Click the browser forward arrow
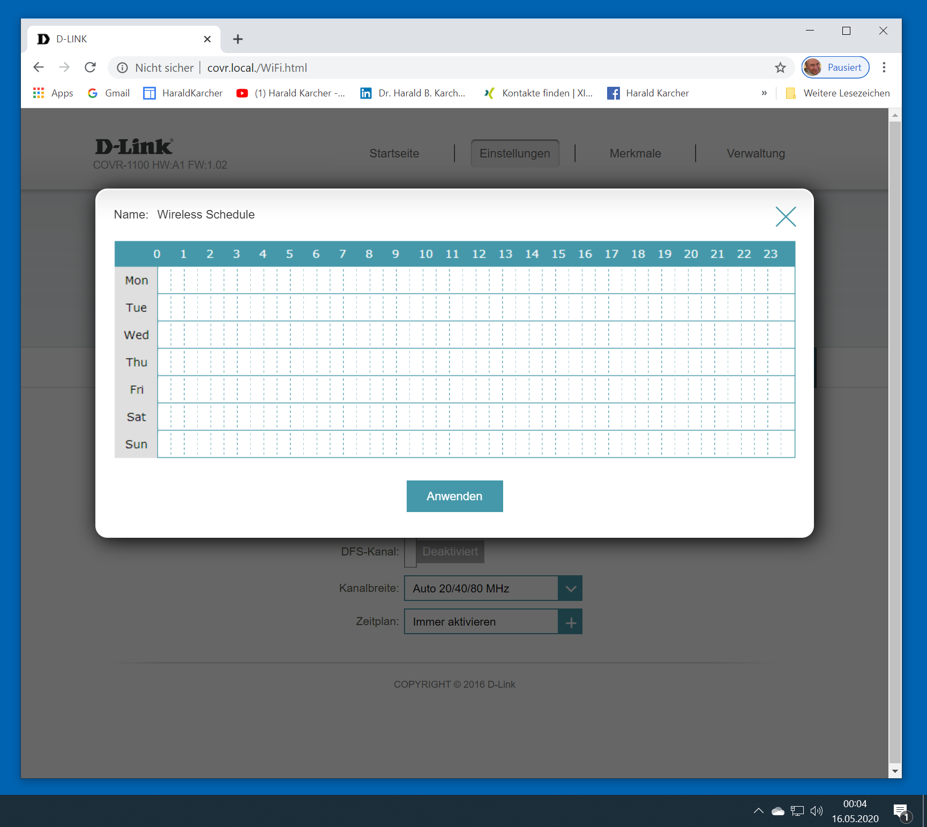Image resolution: width=927 pixels, height=827 pixels. coord(64,67)
